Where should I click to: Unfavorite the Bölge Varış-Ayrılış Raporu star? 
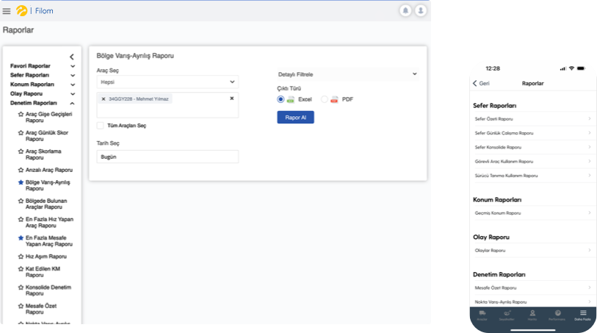(x=21, y=181)
